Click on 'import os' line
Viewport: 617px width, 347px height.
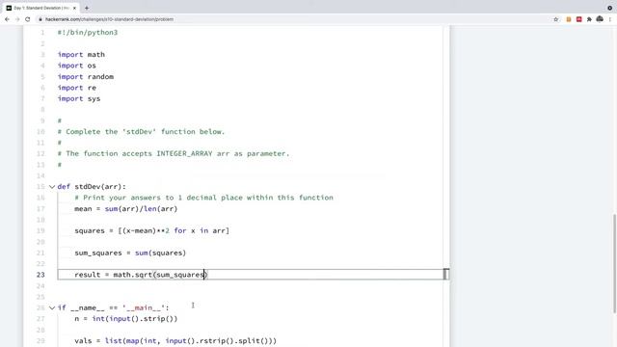pos(77,66)
